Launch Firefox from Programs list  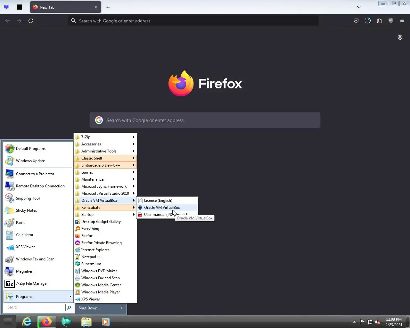point(105,236)
